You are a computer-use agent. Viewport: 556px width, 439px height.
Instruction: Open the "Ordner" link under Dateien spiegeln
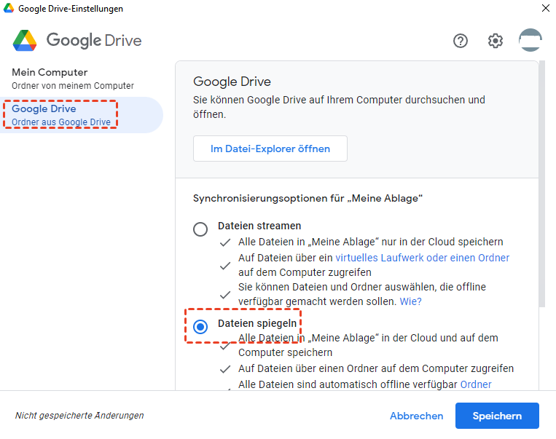pyautogui.click(x=476, y=384)
